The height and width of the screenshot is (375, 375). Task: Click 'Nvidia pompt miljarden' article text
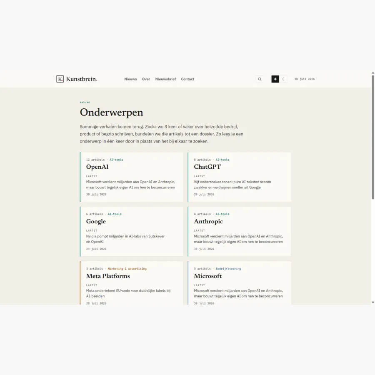pos(125,239)
